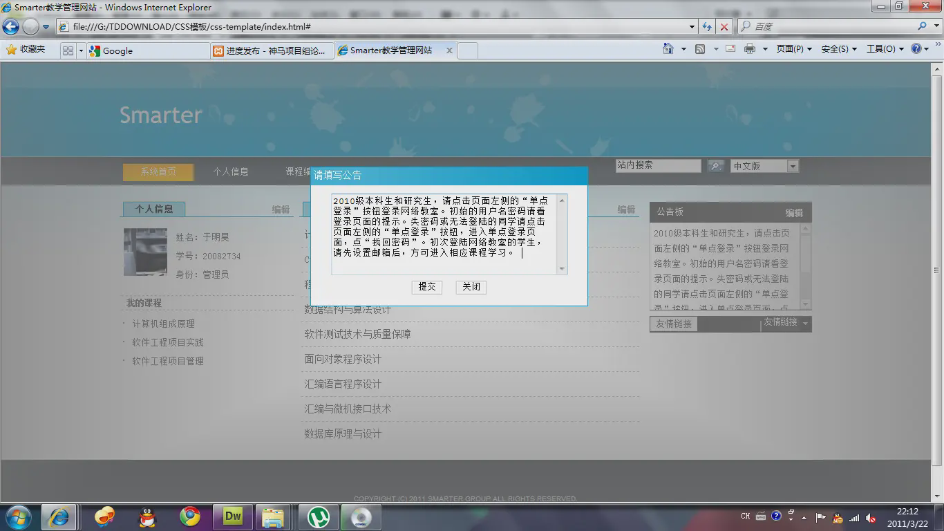Switch to the 进度发布 browser tab
Image resolution: width=944 pixels, height=531 pixels.
point(272,50)
